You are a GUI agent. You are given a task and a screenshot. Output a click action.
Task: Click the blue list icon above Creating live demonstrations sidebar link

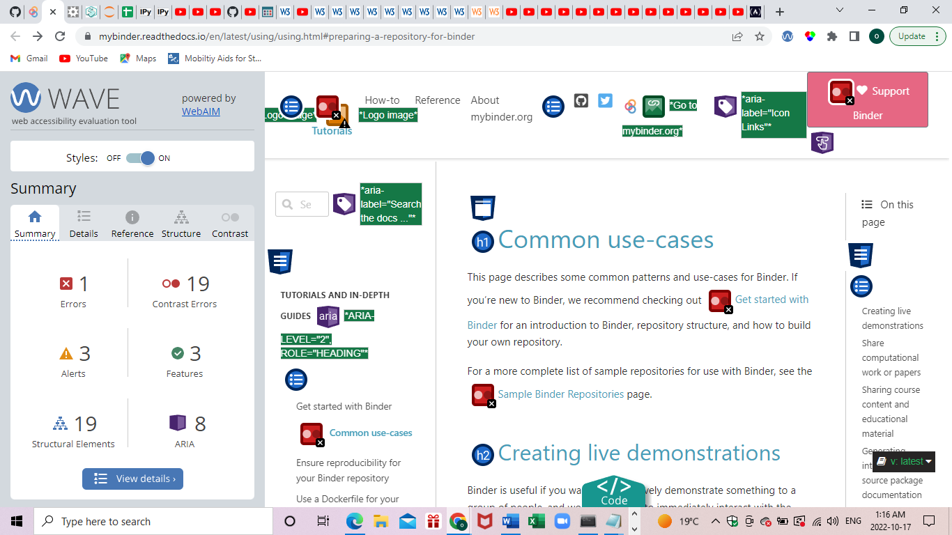point(861,286)
